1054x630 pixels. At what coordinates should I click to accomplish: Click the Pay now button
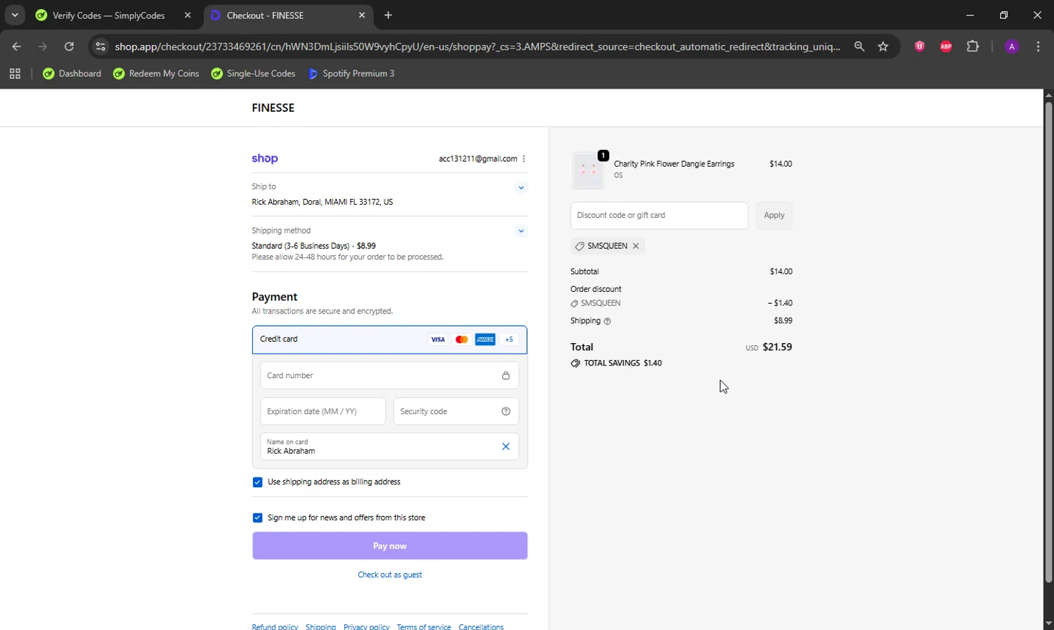[389, 546]
